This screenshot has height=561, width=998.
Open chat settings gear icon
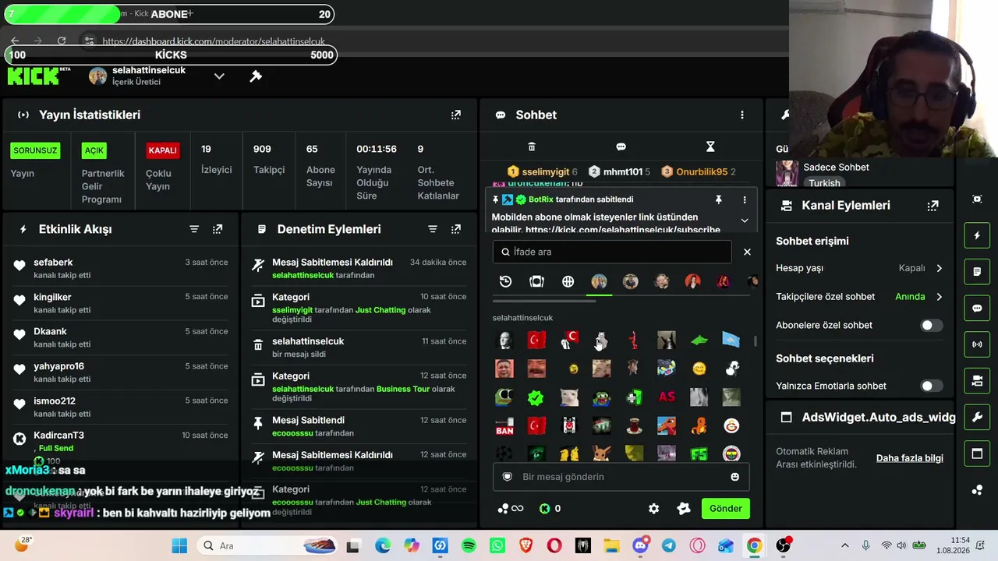(x=653, y=509)
